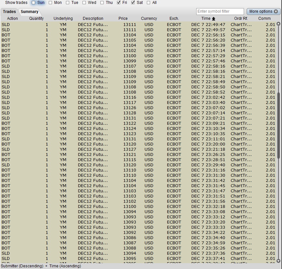Tick the Wed trades checkbox
Screen dimensions: 282x269
pyautogui.click(x=84, y=3)
